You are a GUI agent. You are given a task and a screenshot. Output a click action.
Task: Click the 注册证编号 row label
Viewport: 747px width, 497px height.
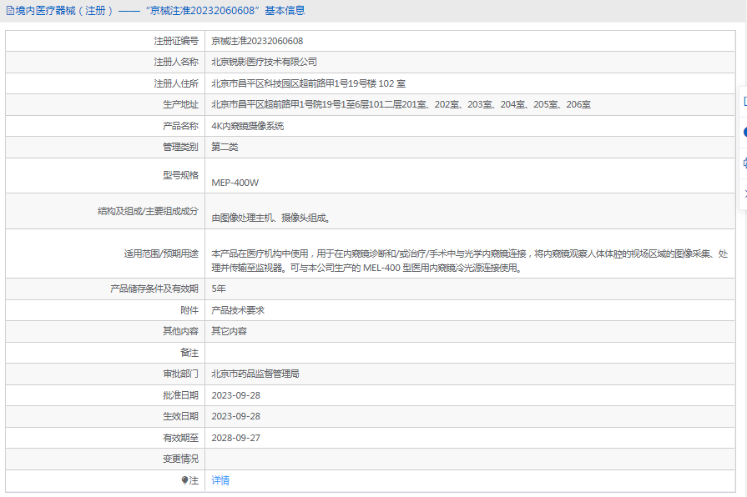[176, 41]
